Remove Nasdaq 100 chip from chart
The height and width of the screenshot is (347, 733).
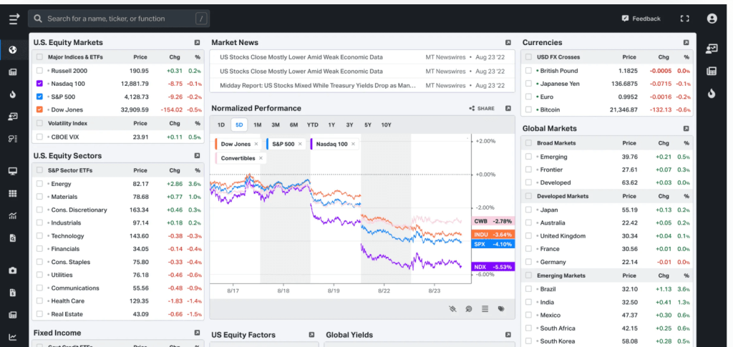(353, 144)
